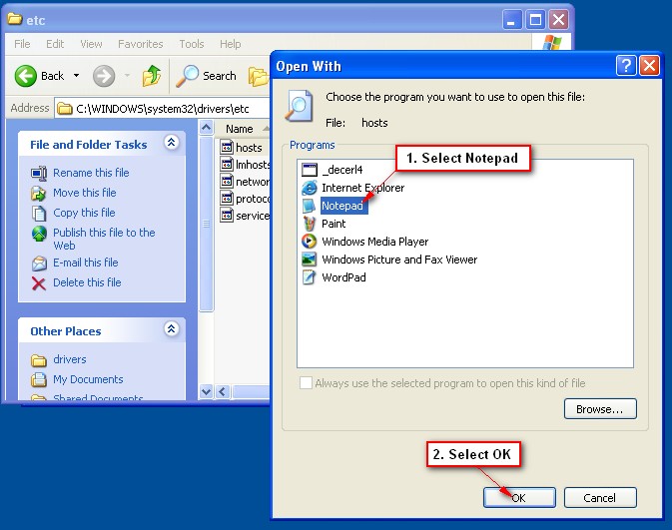Click the Copy this file icon
This screenshot has width=672, height=530.
pos(39,213)
